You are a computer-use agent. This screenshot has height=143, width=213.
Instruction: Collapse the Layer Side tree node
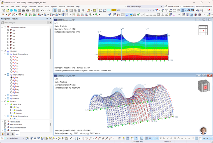(x=5, y=104)
